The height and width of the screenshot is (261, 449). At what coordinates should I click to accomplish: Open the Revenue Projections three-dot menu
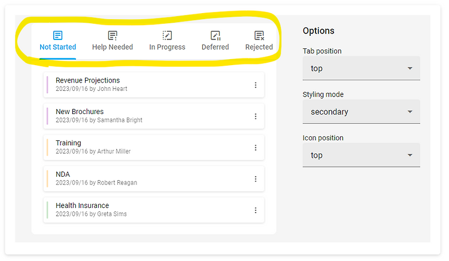click(256, 85)
